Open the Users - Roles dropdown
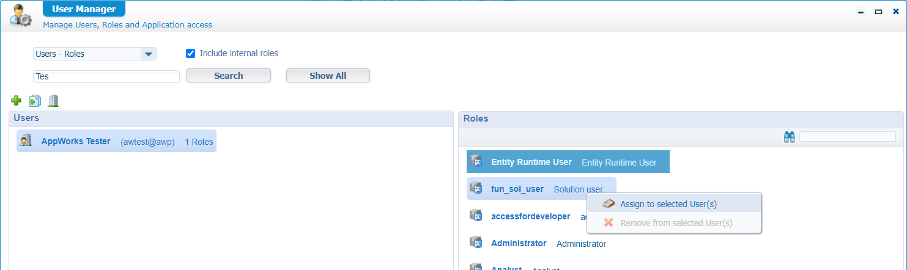Screen dimensions: 907x270 point(148,54)
